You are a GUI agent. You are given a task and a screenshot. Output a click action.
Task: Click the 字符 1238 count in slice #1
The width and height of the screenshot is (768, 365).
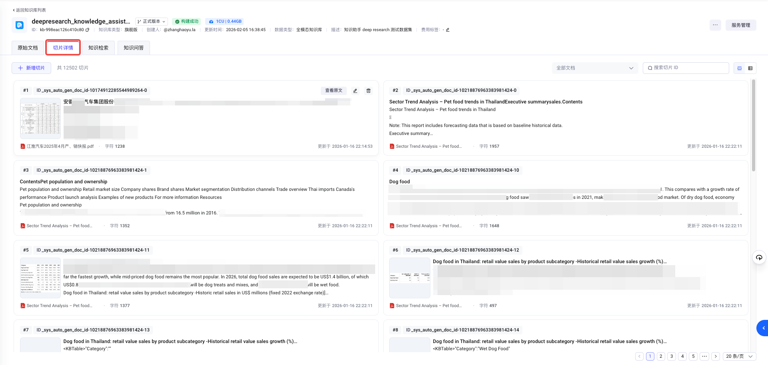115,147
